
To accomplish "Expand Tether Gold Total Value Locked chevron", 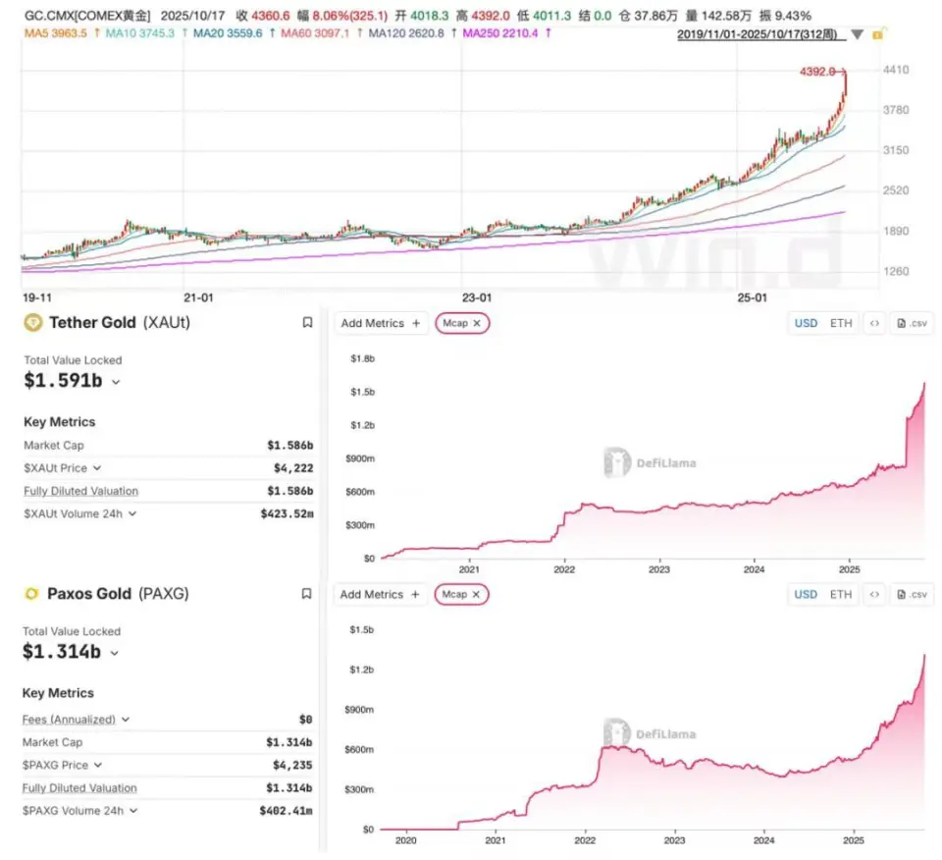I will [x=116, y=382].
